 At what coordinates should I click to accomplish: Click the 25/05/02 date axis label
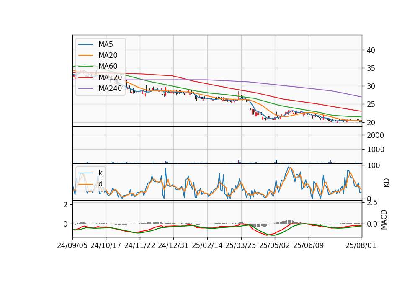[275, 245]
